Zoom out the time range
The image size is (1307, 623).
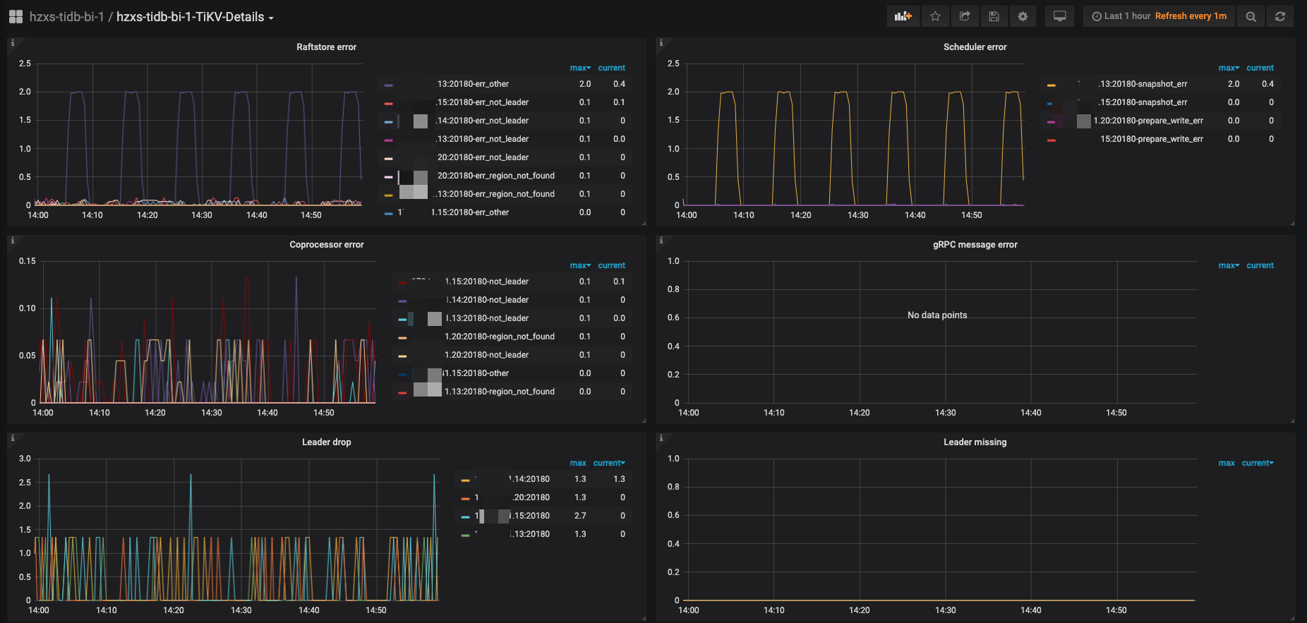pyautogui.click(x=1251, y=16)
